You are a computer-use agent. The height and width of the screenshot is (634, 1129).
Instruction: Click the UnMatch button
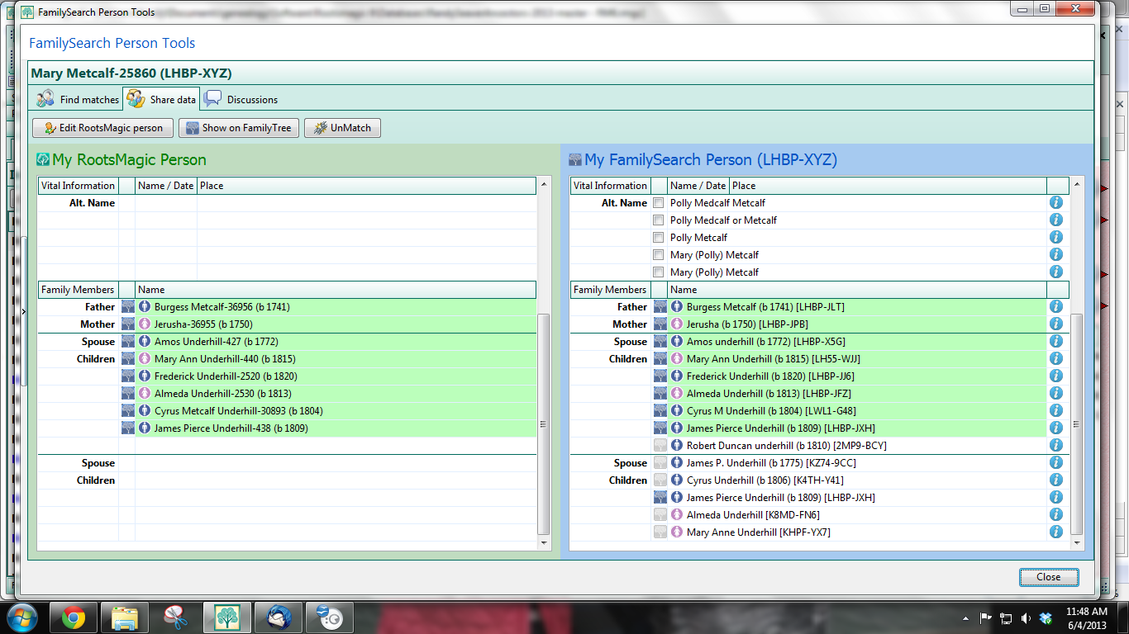click(341, 128)
